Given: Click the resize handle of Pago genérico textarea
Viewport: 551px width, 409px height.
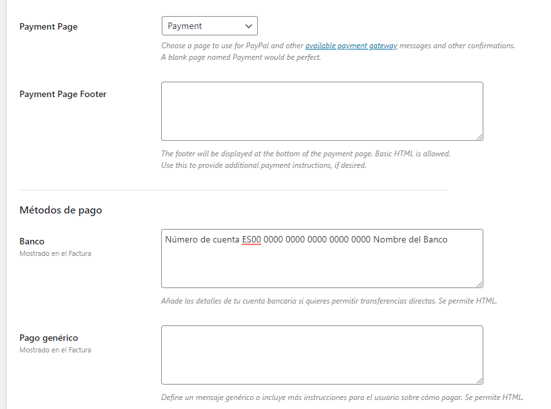Looking at the screenshot, I should tap(479, 381).
